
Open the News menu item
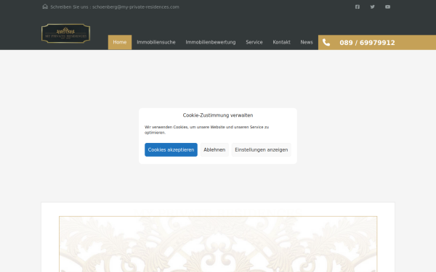pos(307,42)
